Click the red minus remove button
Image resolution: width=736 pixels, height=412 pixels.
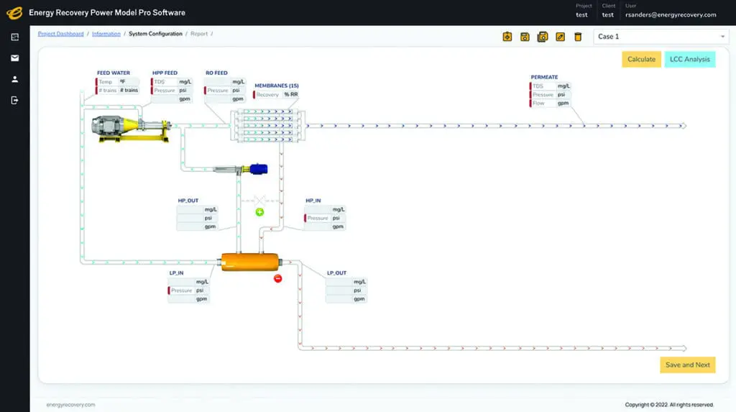point(278,278)
